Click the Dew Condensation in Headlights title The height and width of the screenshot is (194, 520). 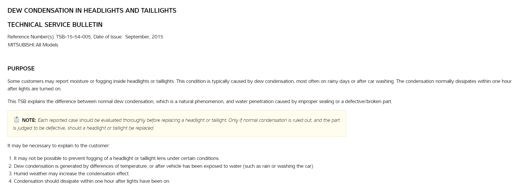92,11
